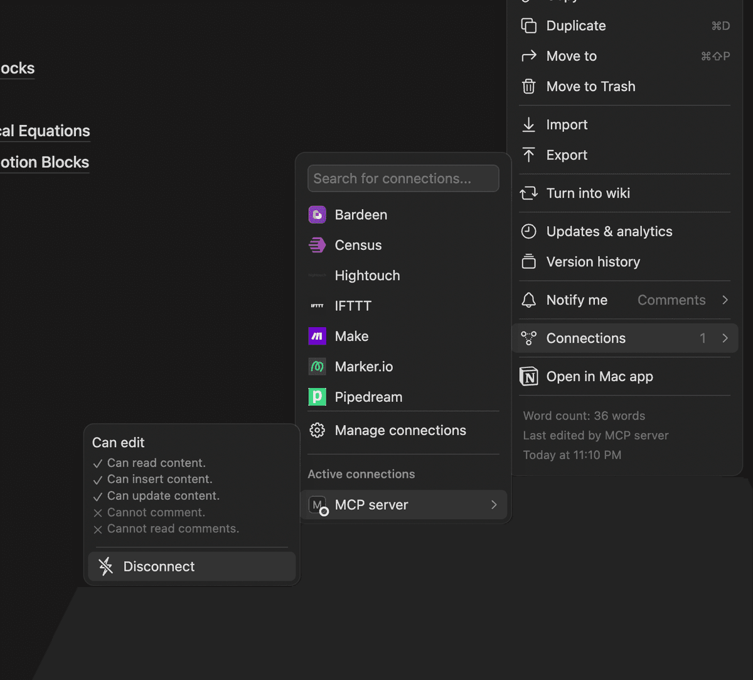The image size is (753, 680).
Task: Click the Manage connections gear icon
Action: tap(318, 431)
